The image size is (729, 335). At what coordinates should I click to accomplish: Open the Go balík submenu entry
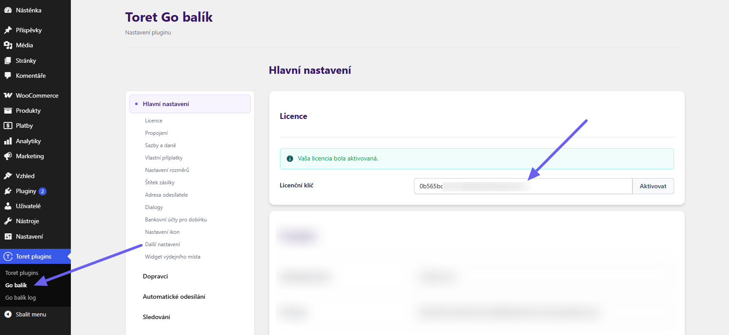point(16,285)
